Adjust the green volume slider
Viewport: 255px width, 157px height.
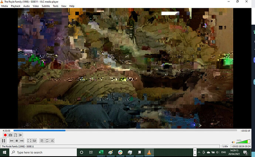pos(243,142)
